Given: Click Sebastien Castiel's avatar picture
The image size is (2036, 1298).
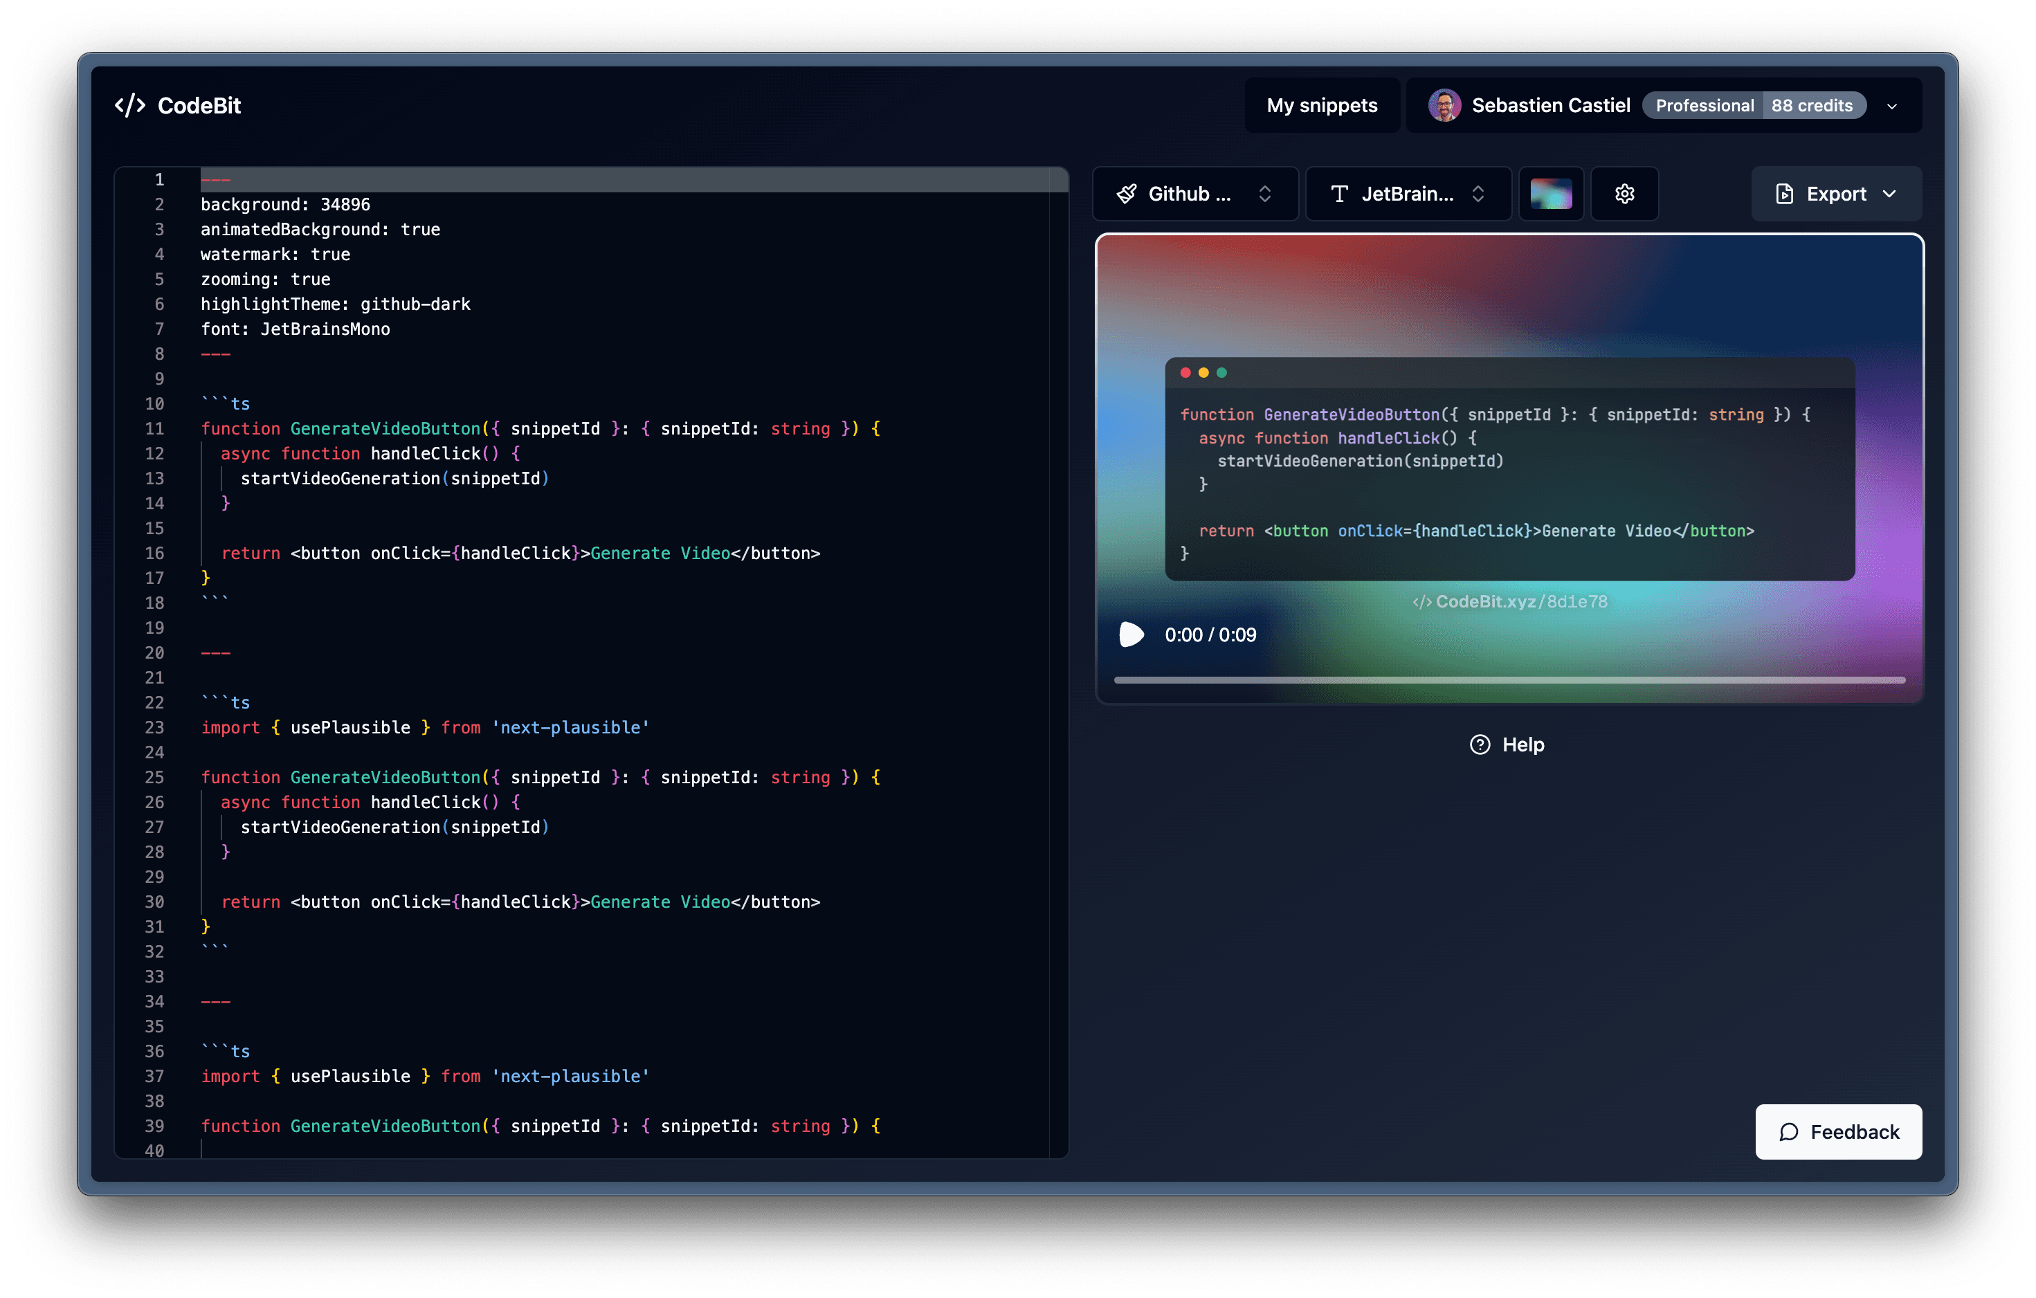Looking at the screenshot, I should [x=1444, y=106].
